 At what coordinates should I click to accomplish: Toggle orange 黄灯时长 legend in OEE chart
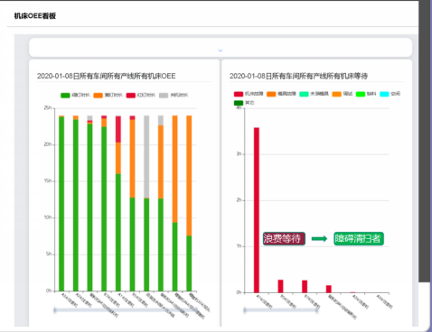point(108,96)
